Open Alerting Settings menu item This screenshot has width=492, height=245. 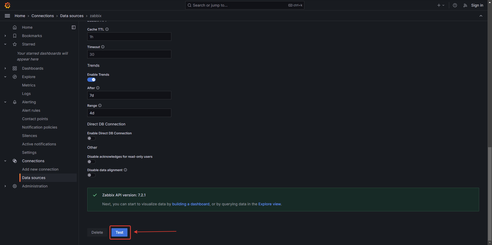tap(29, 152)
